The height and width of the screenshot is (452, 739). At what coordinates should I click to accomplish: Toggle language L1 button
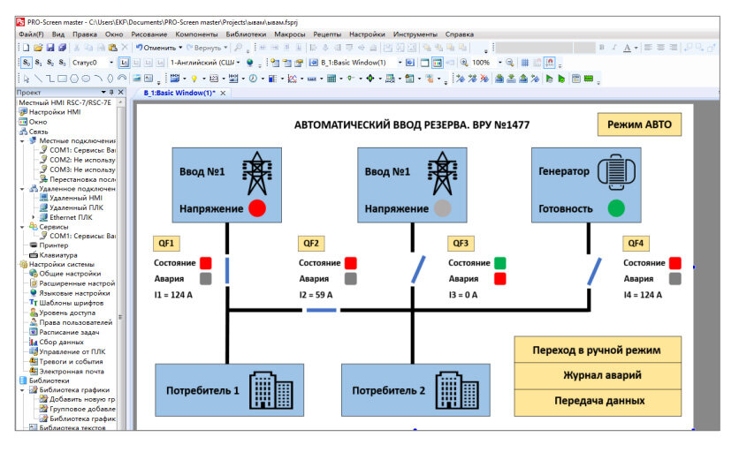pos(125,63)
